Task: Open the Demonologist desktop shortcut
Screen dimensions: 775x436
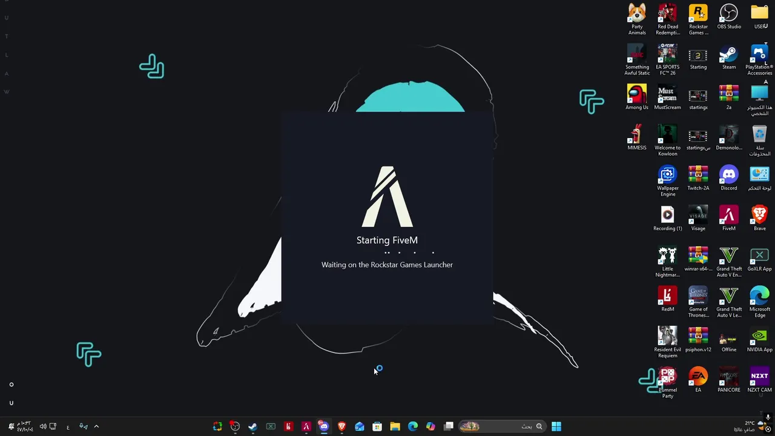Action: pos(729,138)
